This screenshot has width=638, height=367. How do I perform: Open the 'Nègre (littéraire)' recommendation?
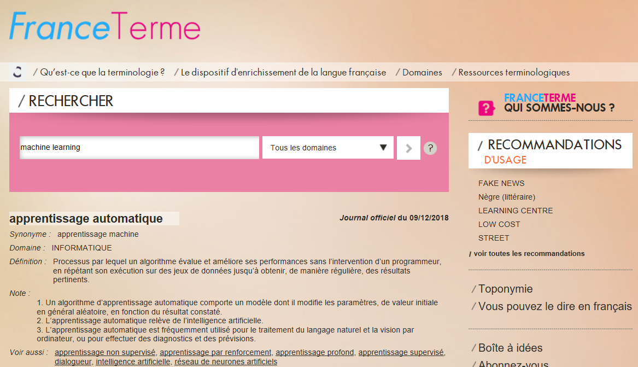tap(507, 197)
